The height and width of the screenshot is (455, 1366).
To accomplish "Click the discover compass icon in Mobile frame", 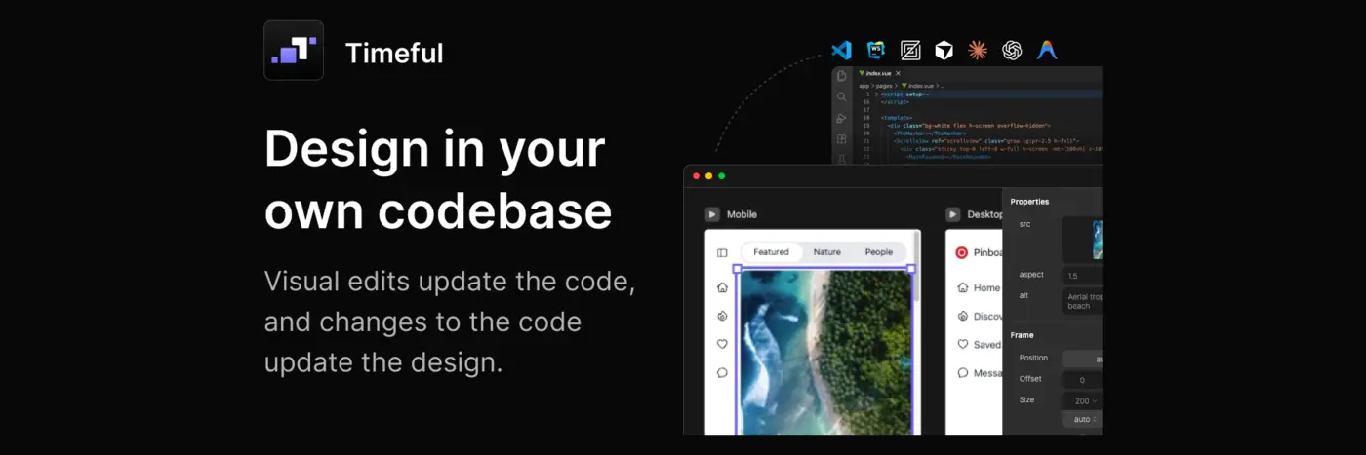I will (722, 316).
